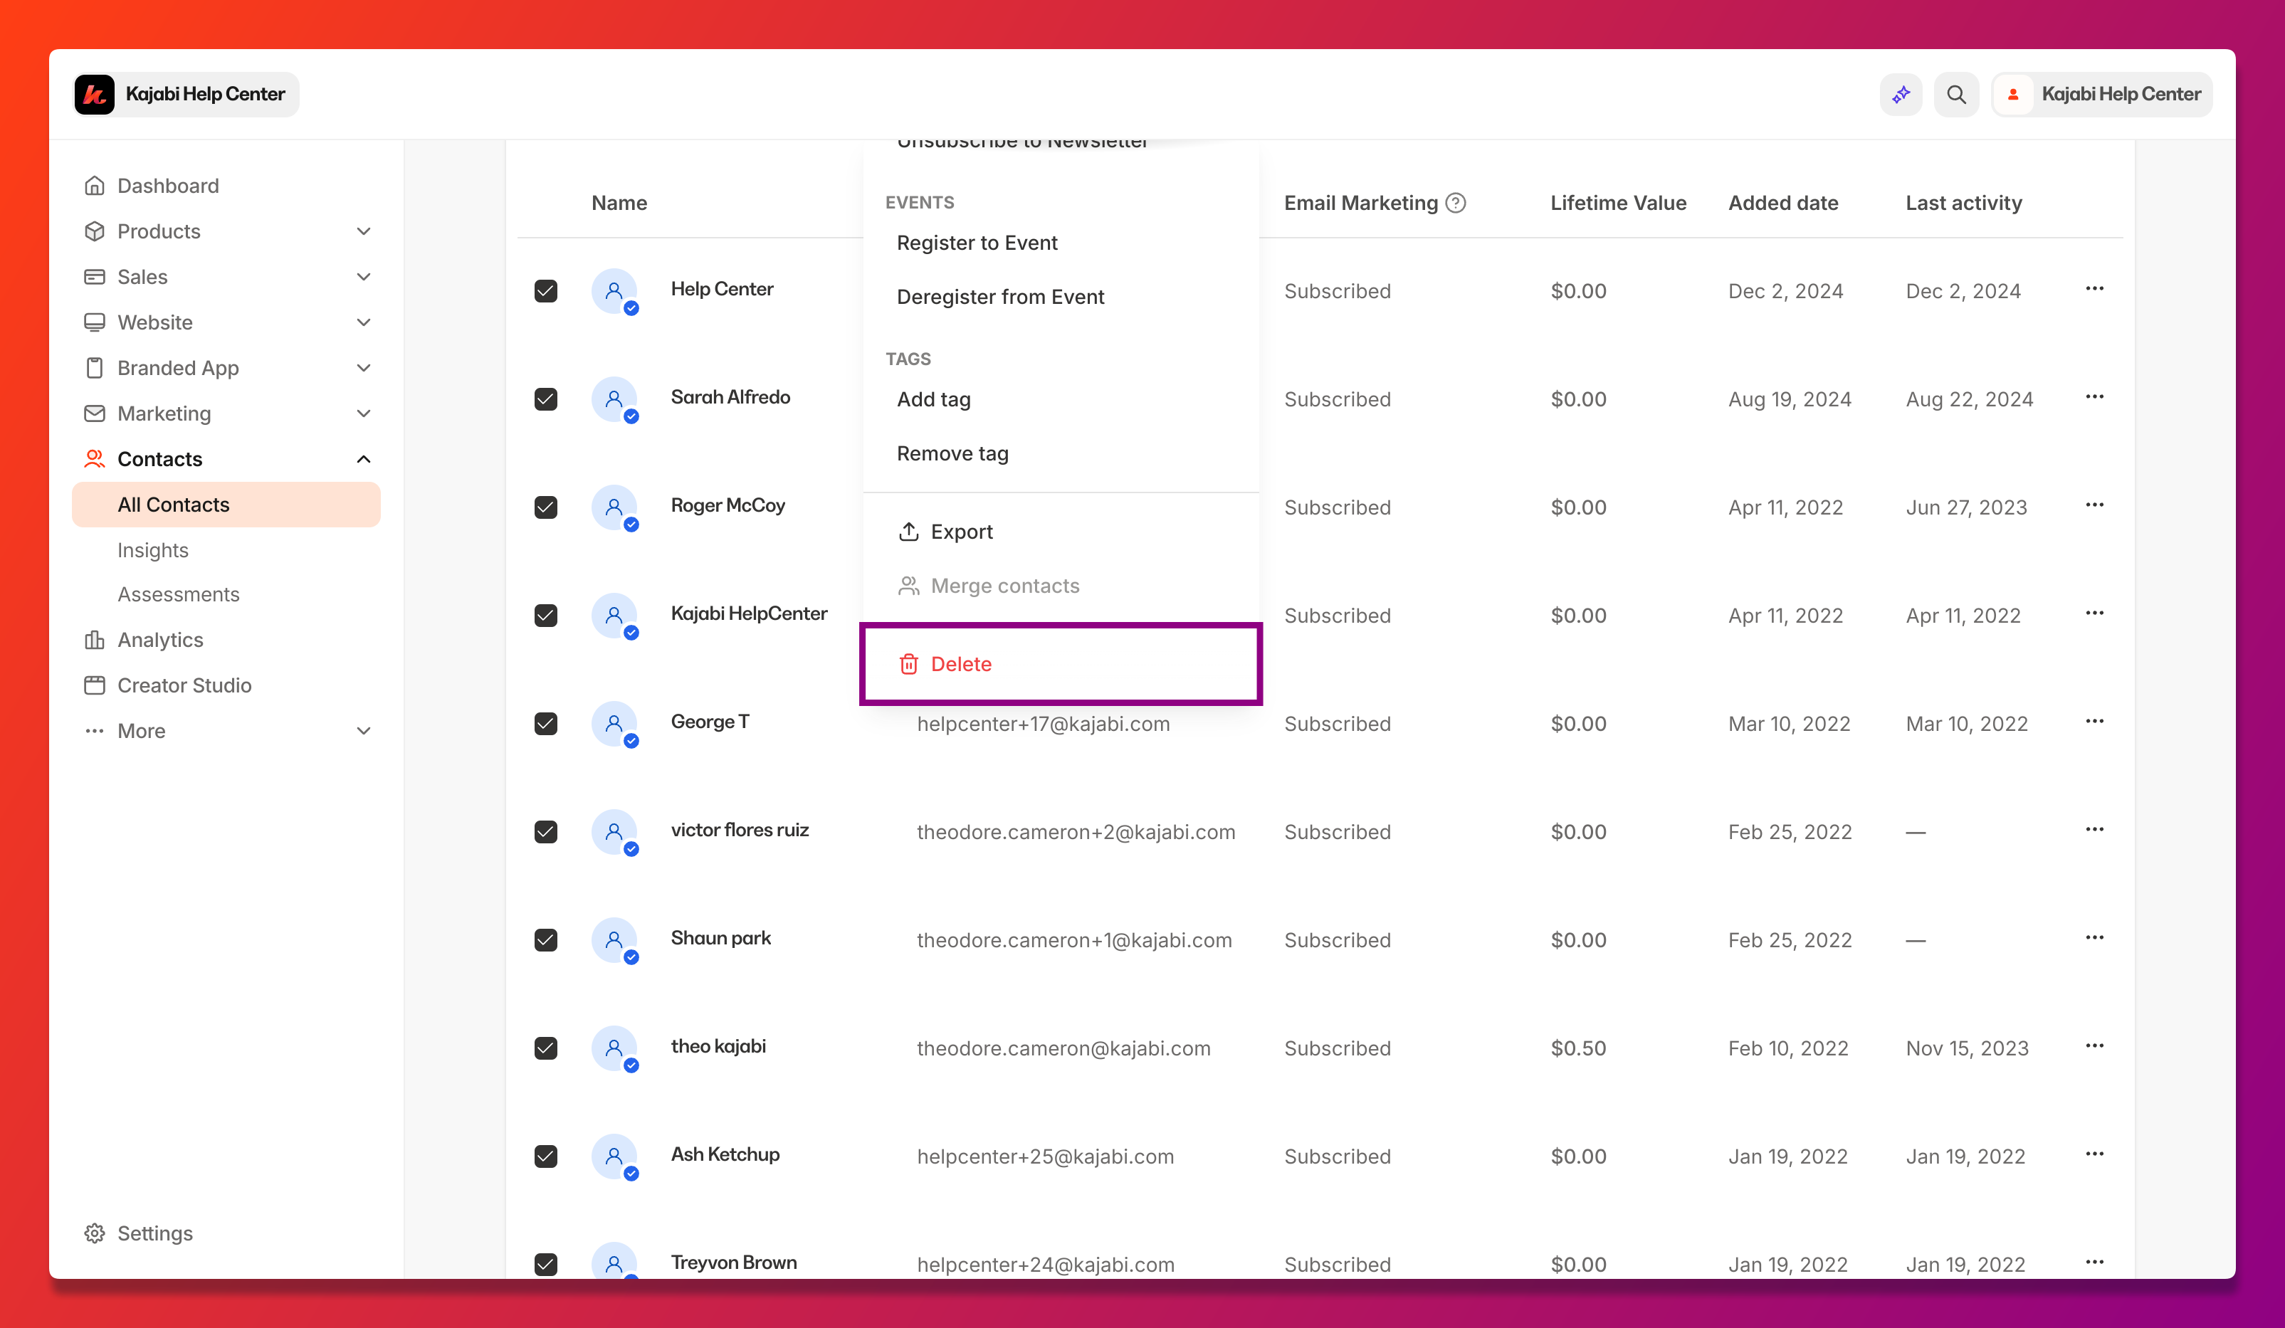Click the avatar icon of Roger McCoy
Viewport: 2285px width, 1328px height.
click(615, 507)
